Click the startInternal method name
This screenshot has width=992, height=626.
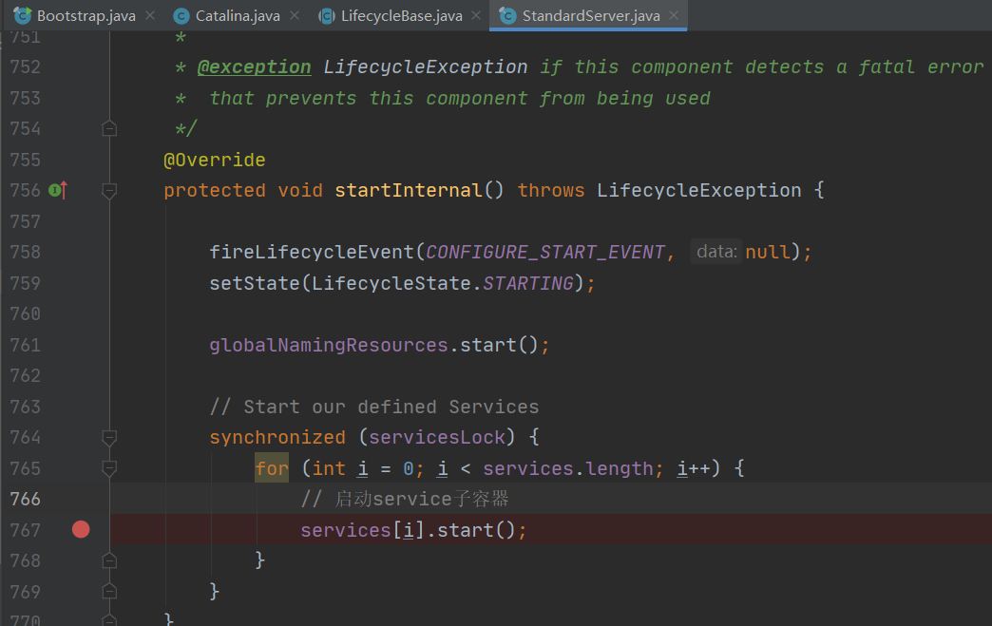tap(409, 190)
